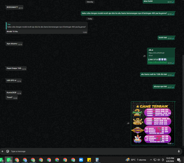This screenshot has width=184, height=163.
Task: Open the blue wave-logo taskbar app
Action: click(x=81, y=160)
